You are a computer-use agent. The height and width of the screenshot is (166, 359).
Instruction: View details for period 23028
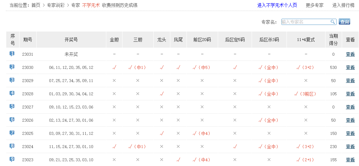pyautogui.click(x=350, y=94)
